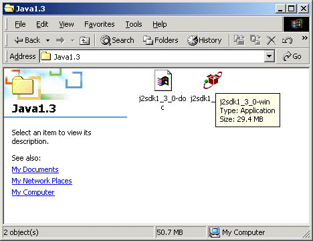Open the Tools menu
The width and height of the screenshot is (313, 241).
(134, 24)
